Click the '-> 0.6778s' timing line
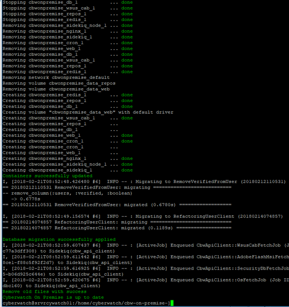The image size is (289, 307). point(26,199)
